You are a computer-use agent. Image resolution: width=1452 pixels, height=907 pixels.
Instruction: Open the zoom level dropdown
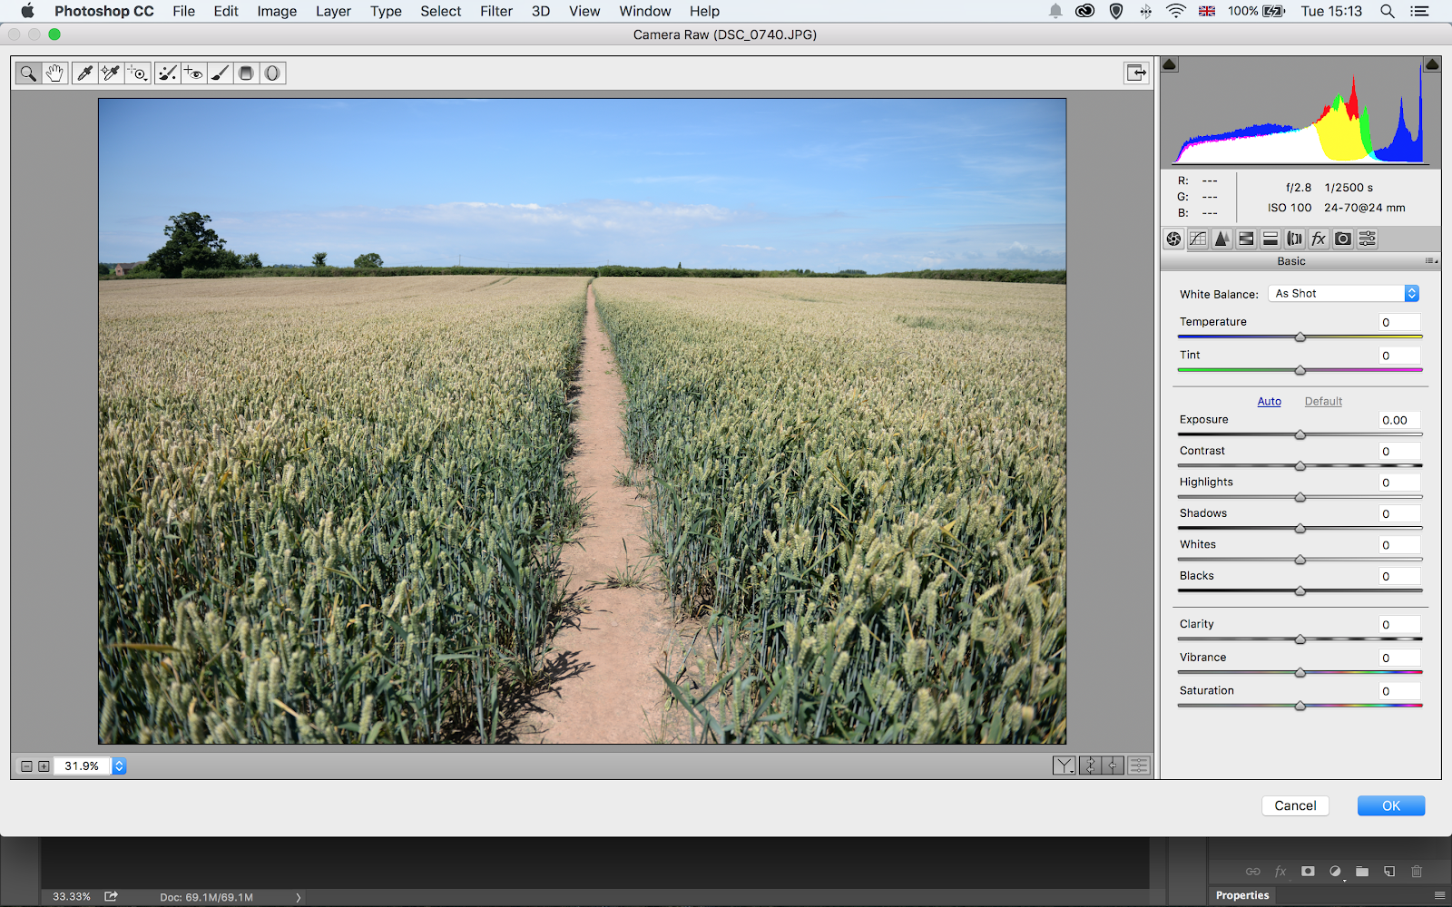pos(119,766)
